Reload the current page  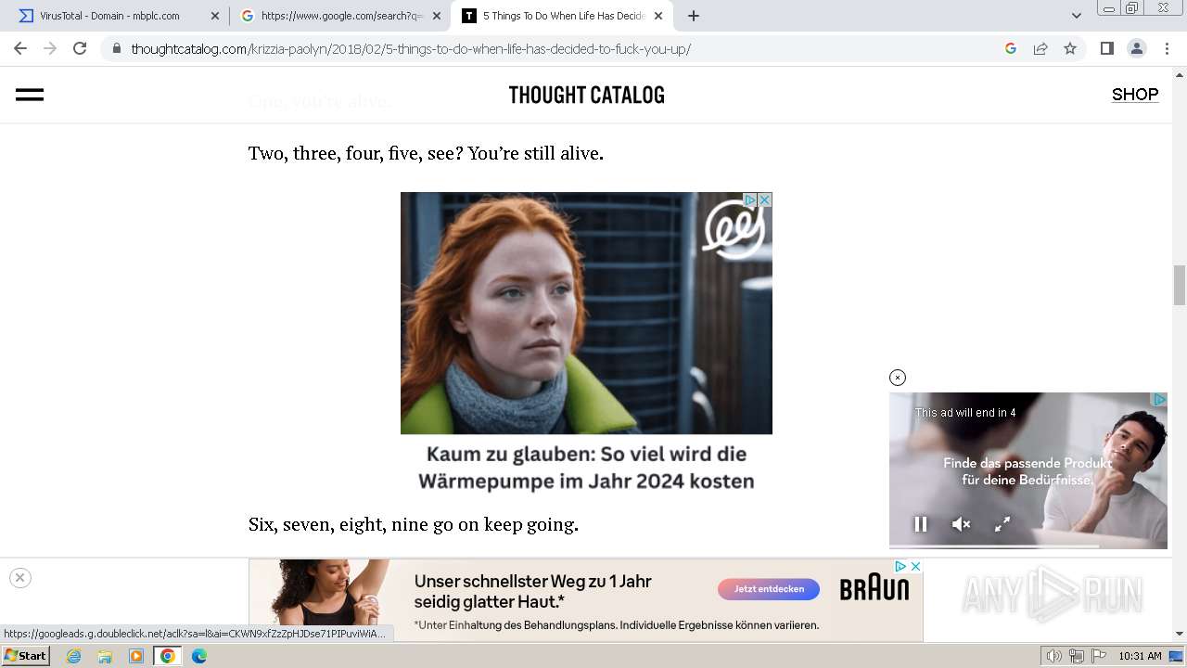click(x=80, y=48)
